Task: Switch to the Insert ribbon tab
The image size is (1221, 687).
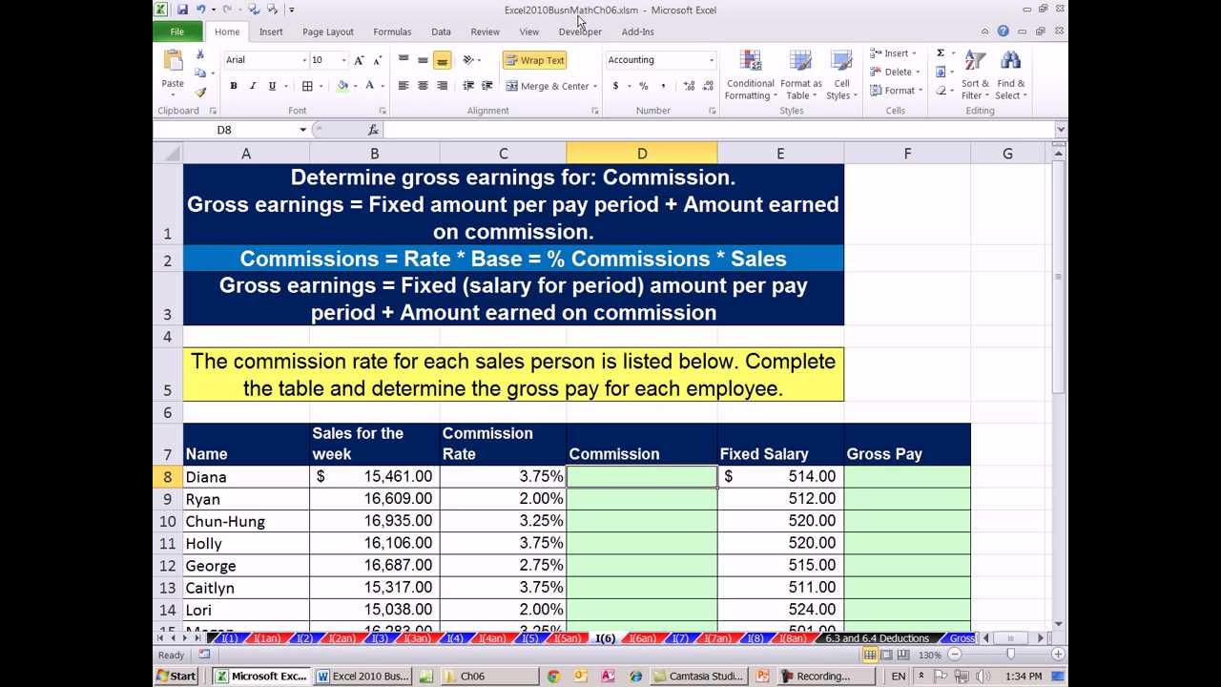Action: click(271, 31)
